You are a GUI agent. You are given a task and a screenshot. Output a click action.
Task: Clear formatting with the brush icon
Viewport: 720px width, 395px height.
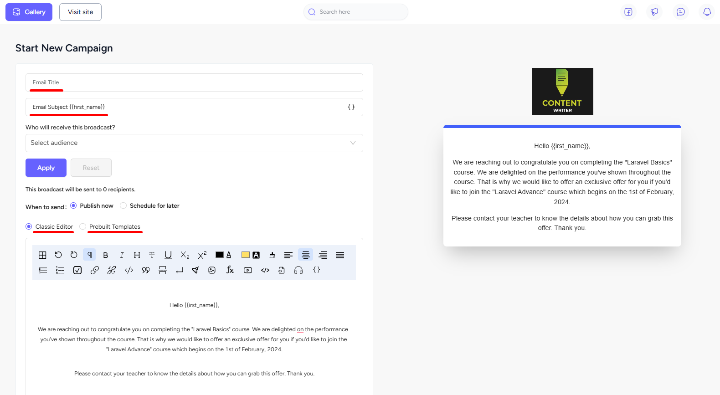pyautogui.click(x=273, y=255)
